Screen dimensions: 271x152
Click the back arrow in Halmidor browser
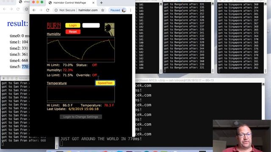(x=34, y=10)
